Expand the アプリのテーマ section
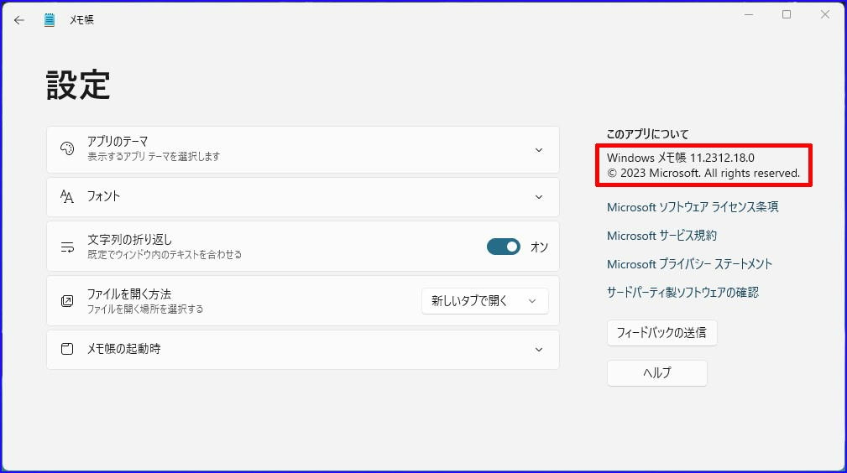 click(302, 149)
